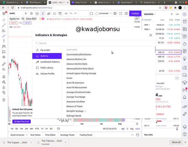Take a snapshot with the camera icon

[x=126, y=14]
